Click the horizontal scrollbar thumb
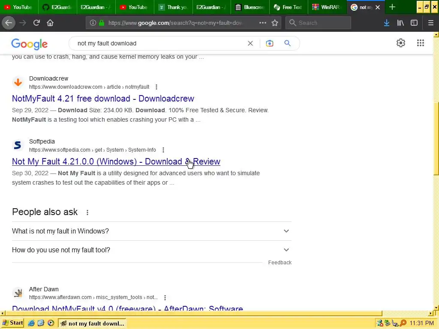Screen dimensions: 439x329 (193, 313)
